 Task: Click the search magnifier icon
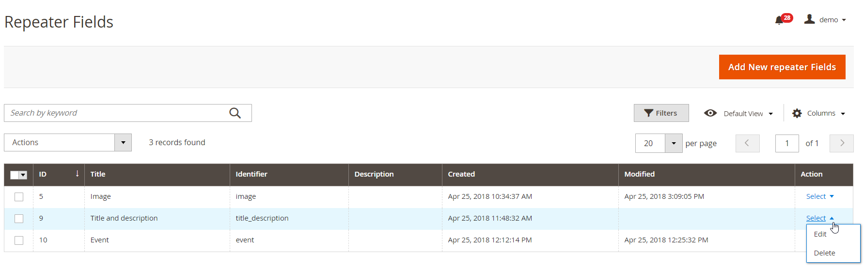pyautogui.click(x=235, y=113)
